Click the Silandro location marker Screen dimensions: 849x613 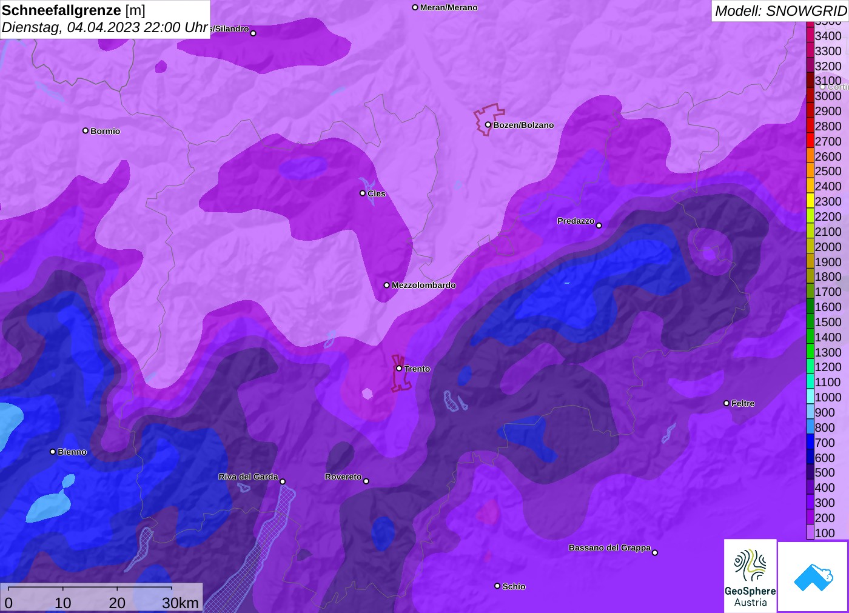(253, 33)
